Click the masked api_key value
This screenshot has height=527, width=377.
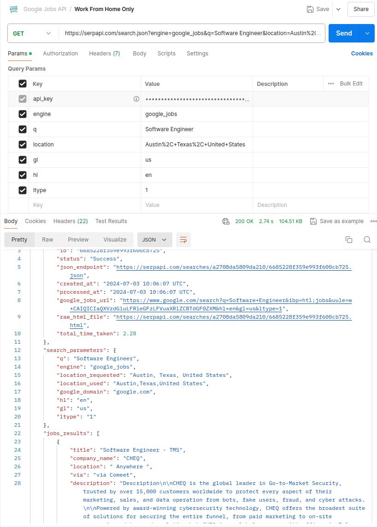197,99
